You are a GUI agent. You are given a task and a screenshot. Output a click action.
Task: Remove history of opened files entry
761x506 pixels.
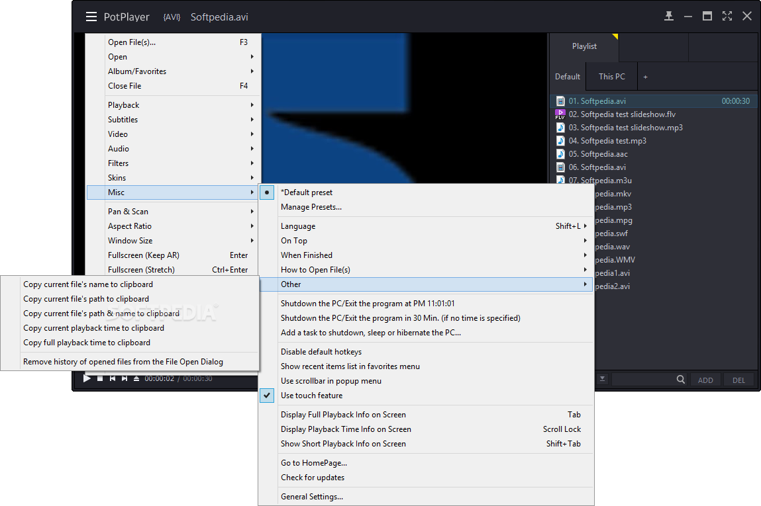pos(130,362)
